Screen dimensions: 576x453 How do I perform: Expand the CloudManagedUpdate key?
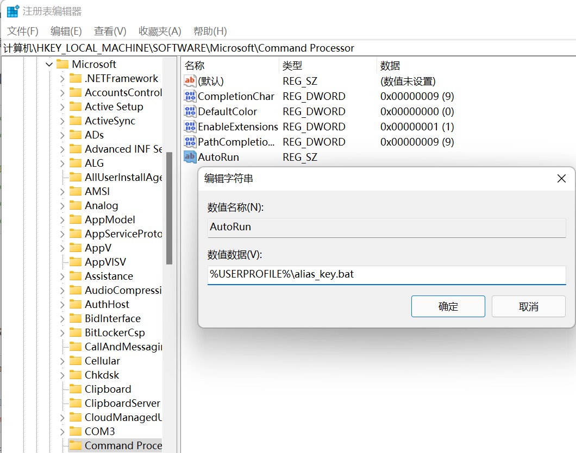point(62,418)
